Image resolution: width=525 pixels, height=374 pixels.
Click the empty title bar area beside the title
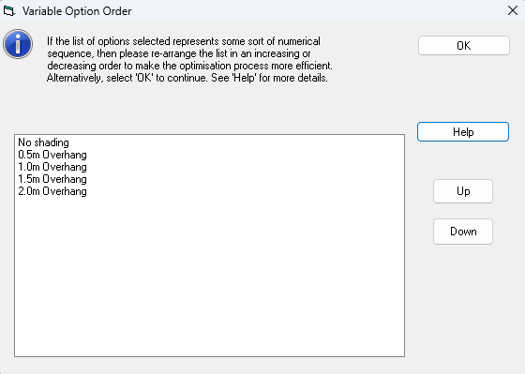315,11
